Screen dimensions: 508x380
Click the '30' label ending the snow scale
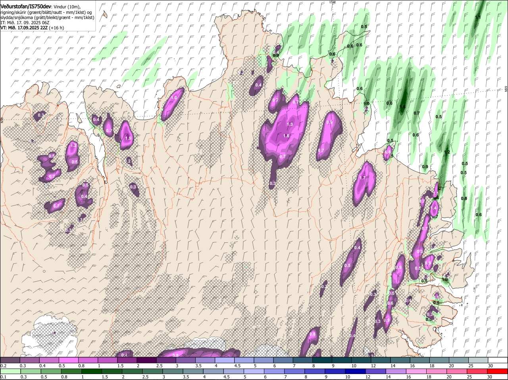point(491,366)
